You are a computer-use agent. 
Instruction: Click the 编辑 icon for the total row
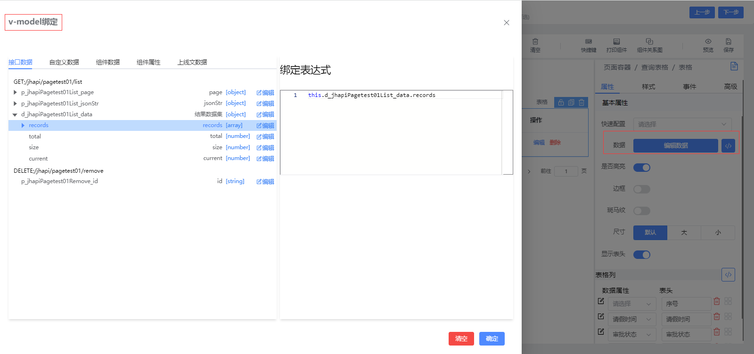265,137
